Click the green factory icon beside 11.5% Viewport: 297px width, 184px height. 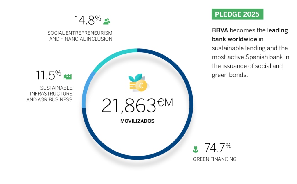coord(68,77)
